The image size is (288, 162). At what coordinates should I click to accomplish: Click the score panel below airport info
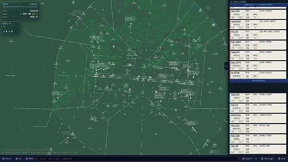point(11,27)
